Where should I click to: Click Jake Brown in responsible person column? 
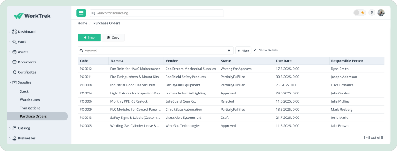pyautogui.click(x=340, y=126)
